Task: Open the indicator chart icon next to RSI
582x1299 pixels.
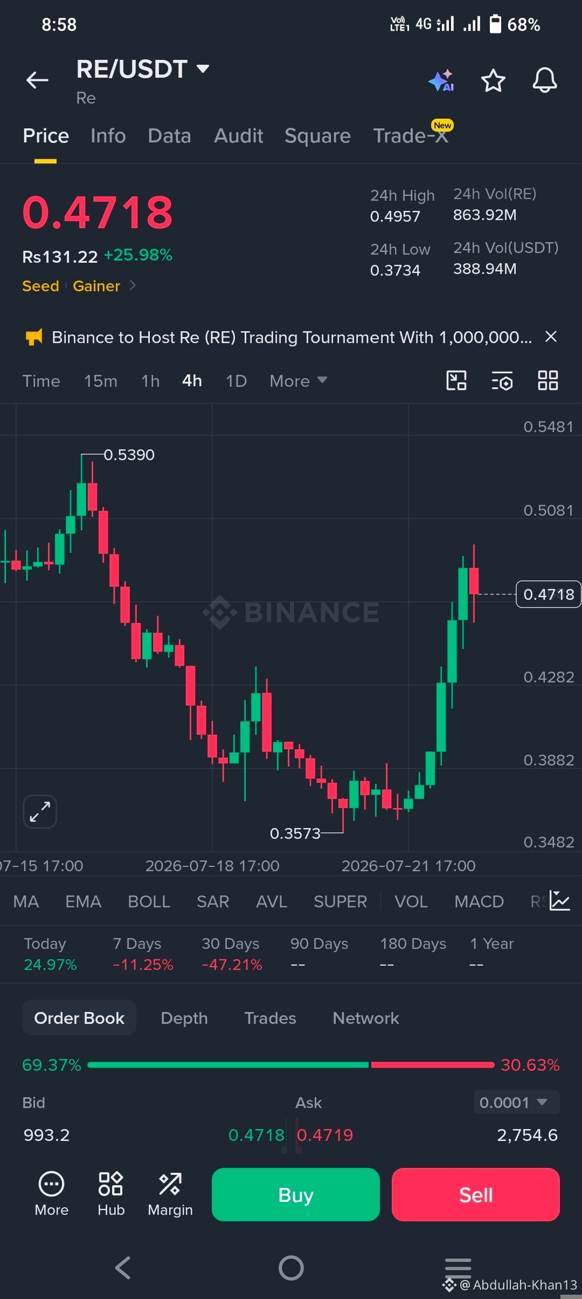Action: click(559, 901)
